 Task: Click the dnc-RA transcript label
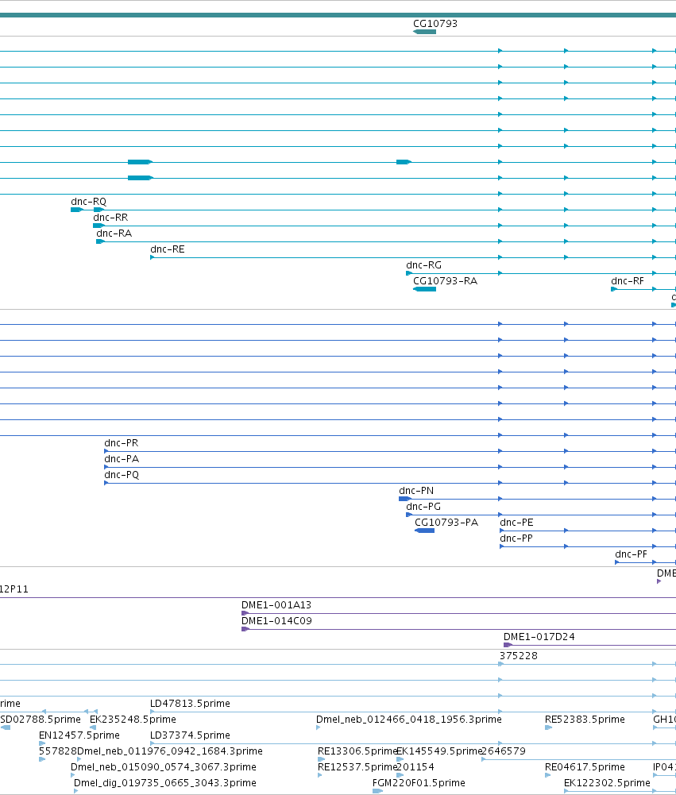pos(114,233)
